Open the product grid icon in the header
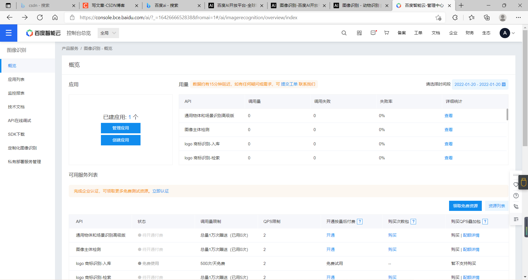Screen dimensions: 528x280 [x=359, y=33]
